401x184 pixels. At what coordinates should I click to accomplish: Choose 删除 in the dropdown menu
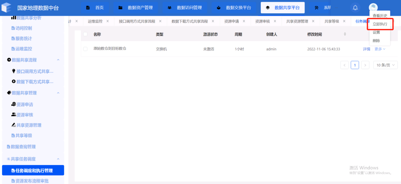coord(376,41)
